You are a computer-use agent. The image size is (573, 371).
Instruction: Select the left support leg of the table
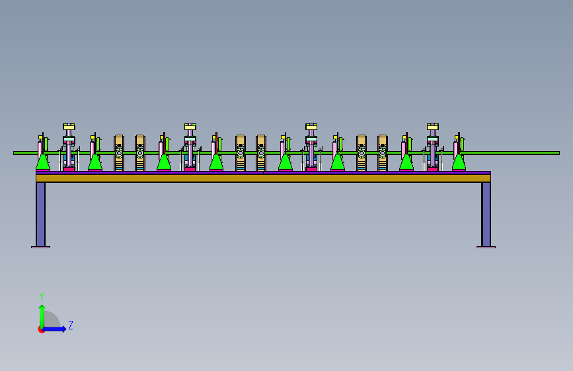[x=40, y=215]
